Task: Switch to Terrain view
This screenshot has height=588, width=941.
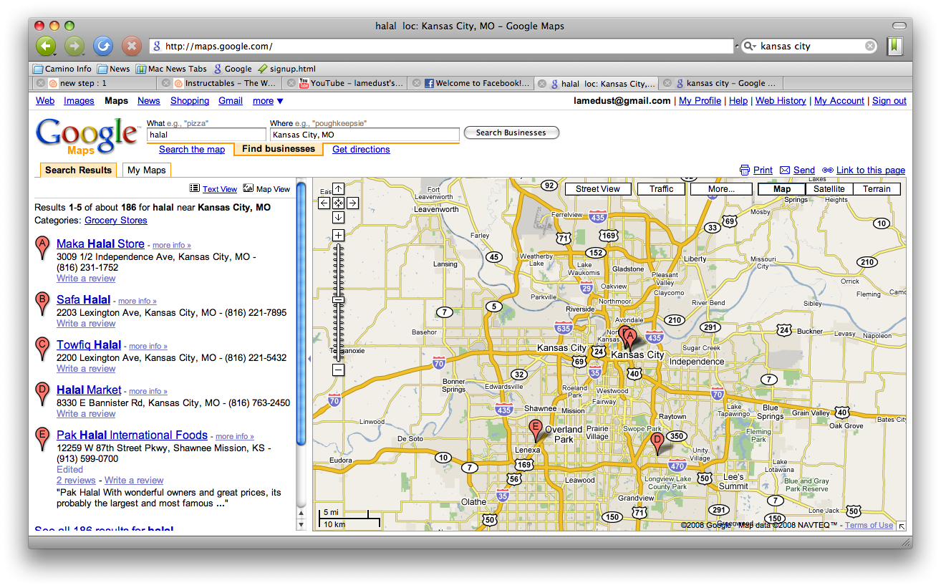Action: click(x=877, y=189)
